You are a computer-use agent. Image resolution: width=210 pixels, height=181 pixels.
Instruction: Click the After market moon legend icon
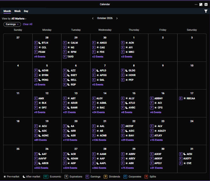click(24, 177)
